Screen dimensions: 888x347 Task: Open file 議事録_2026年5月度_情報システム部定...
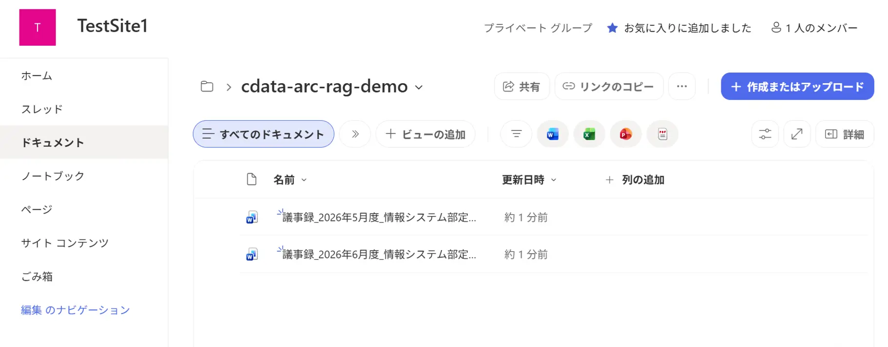[379, 217]
